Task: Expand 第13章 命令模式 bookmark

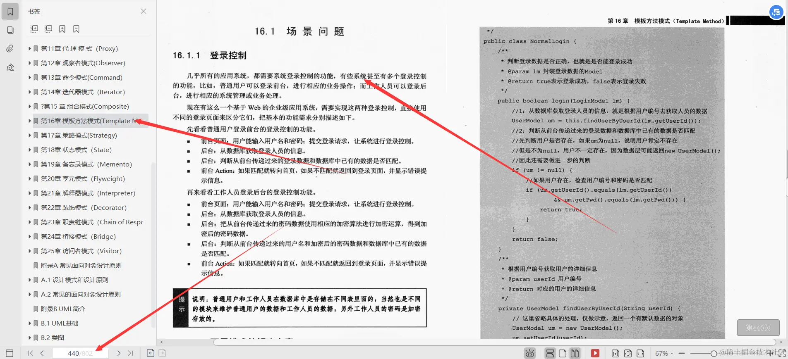Action: 30,77
